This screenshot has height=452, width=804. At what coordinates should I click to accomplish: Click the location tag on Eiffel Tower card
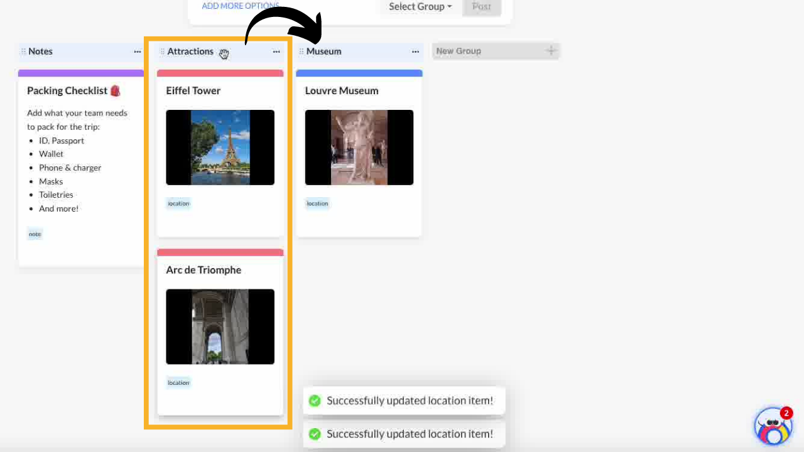point(178,203)
